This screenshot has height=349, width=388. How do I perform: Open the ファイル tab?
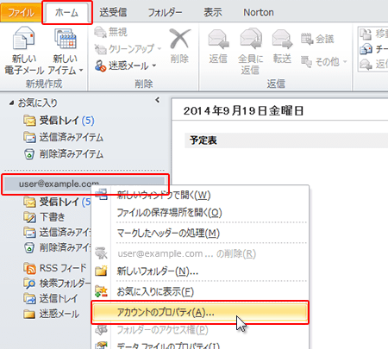[x=21, y=13]
